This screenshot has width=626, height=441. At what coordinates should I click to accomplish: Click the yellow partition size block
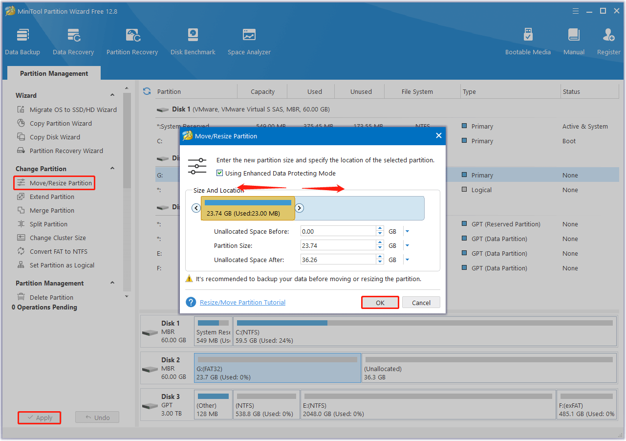click(248, 208)
